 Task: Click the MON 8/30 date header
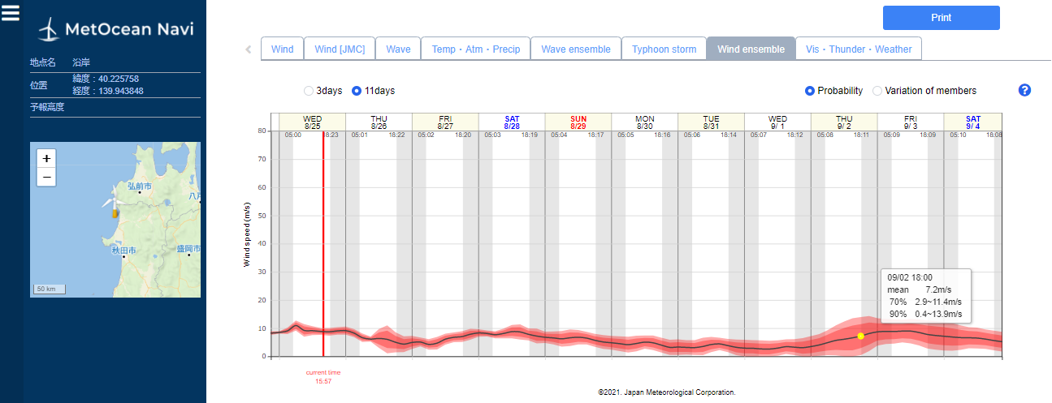[644, 122]
